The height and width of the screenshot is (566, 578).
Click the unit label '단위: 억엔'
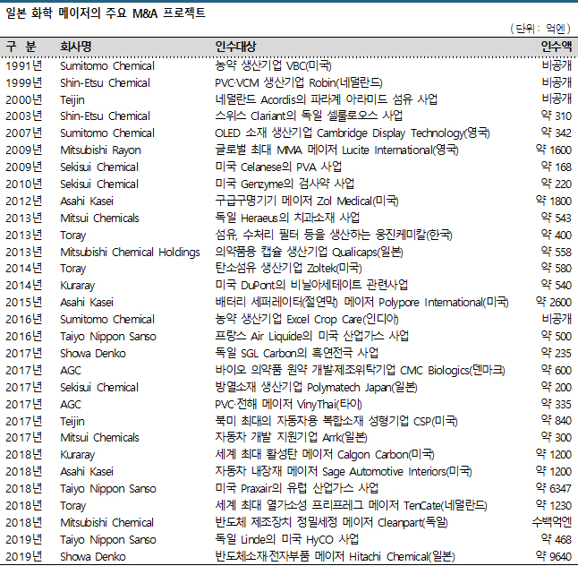click(x=542, y=29)
